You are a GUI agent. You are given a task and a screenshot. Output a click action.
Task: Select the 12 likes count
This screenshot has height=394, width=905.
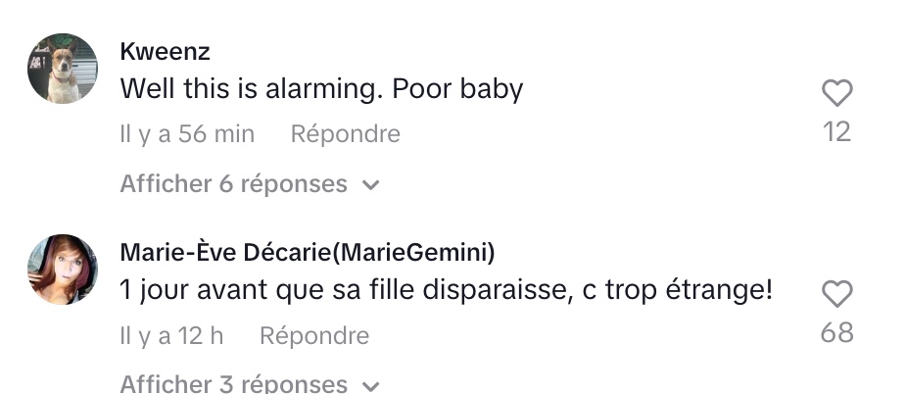coord(836,132)
